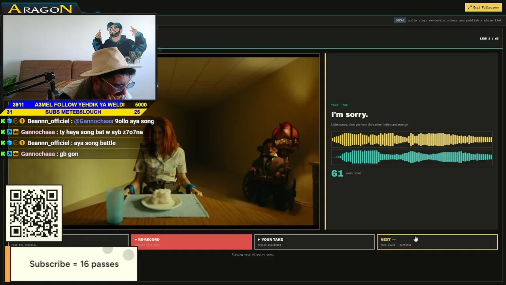
Task: Click the LOCAL badge label
Action: [x=400, y=20]
